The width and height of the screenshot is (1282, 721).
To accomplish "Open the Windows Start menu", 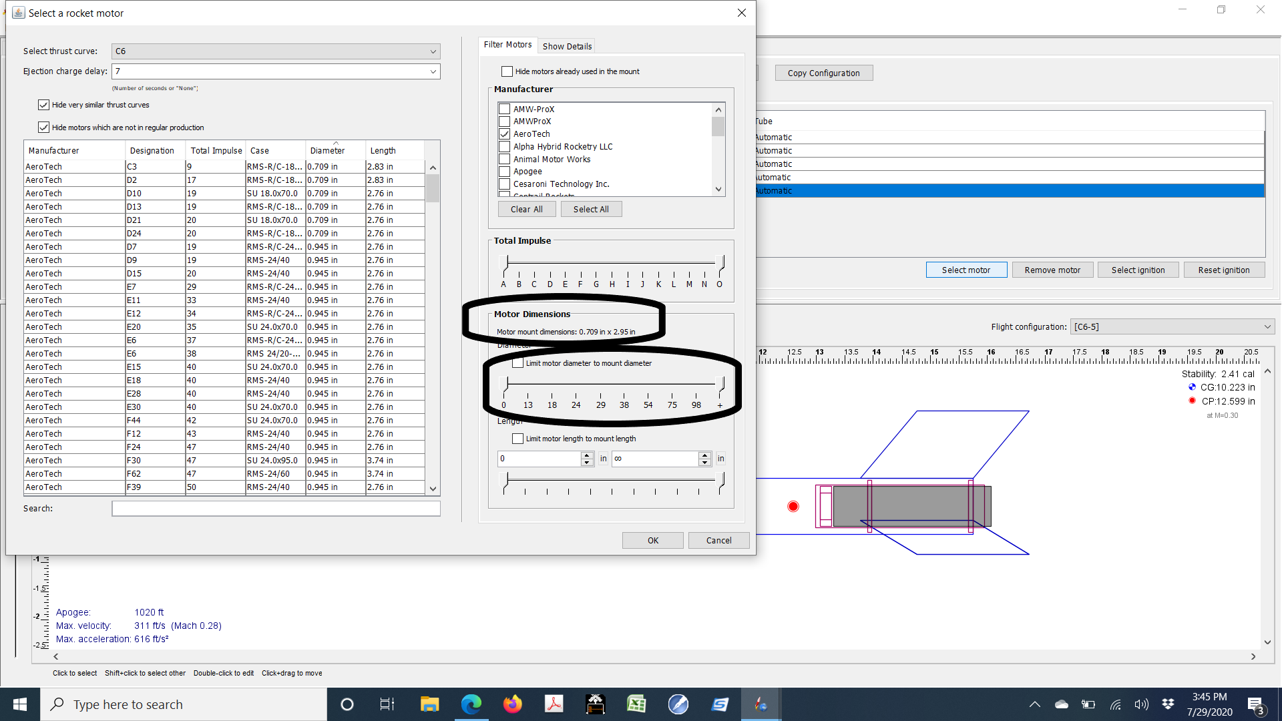I will coord(20,704).
